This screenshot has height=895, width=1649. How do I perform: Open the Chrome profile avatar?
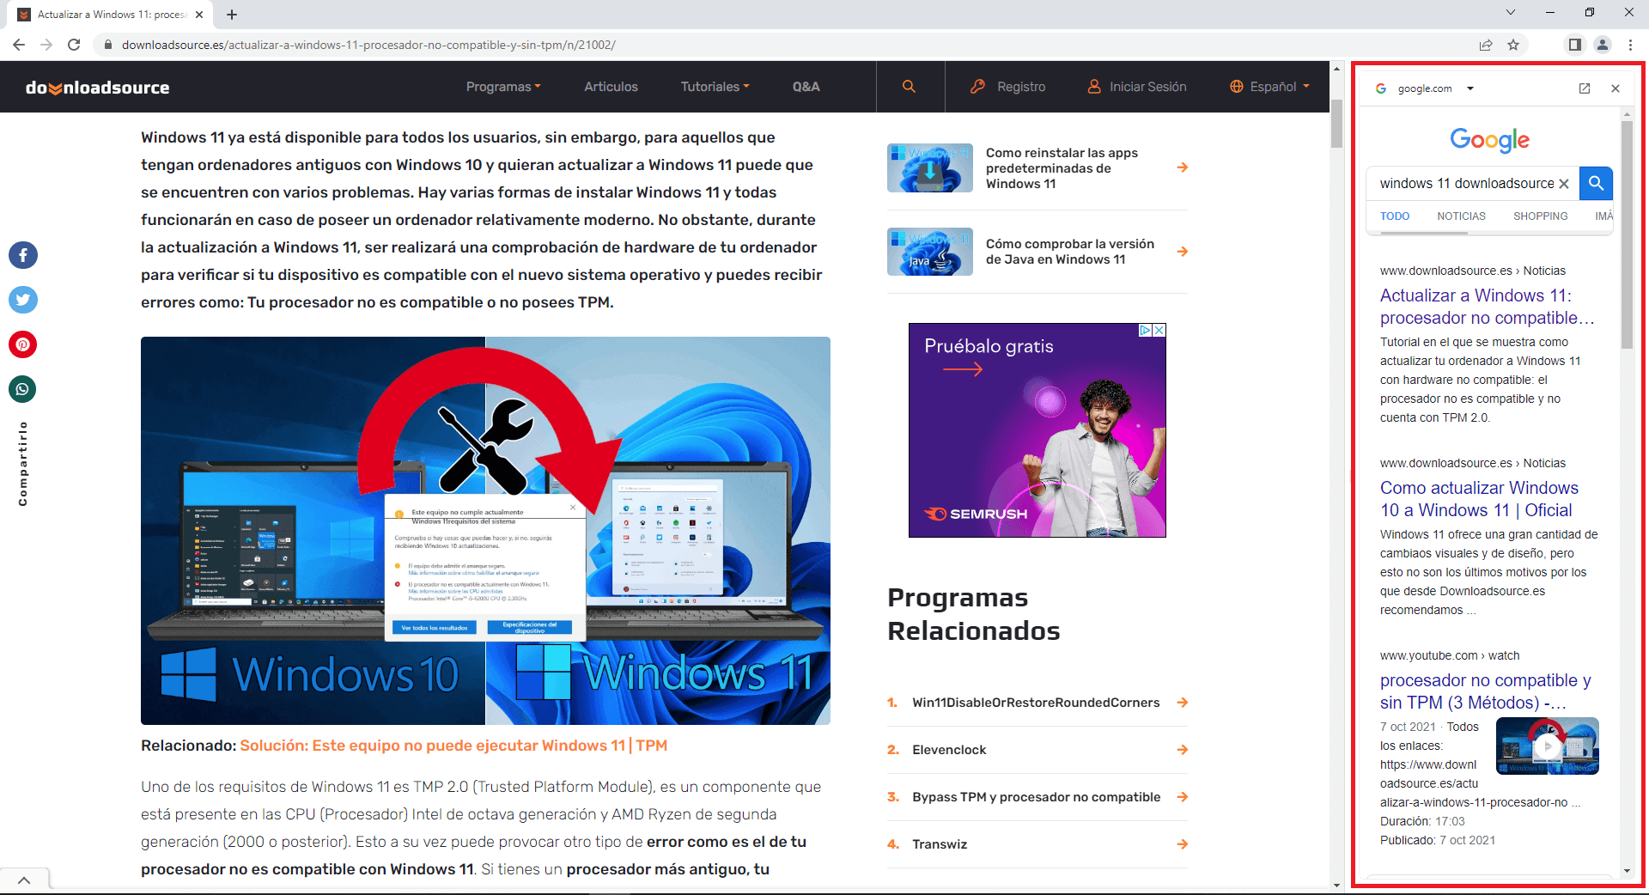1603,45
